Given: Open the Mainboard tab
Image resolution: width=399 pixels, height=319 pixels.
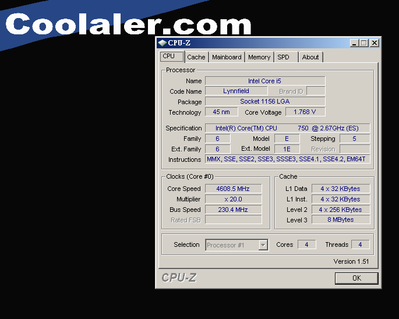Looking at the screenshot, I should coord(227,57).
